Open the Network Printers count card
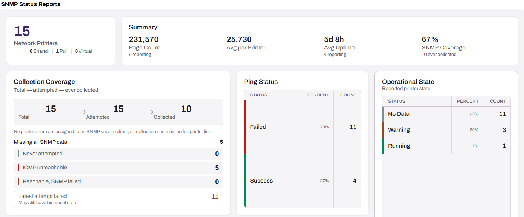Screen dimensions: 524x217 (x=61, y=41)
